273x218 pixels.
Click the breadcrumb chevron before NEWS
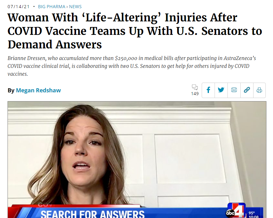pos(67,7)
